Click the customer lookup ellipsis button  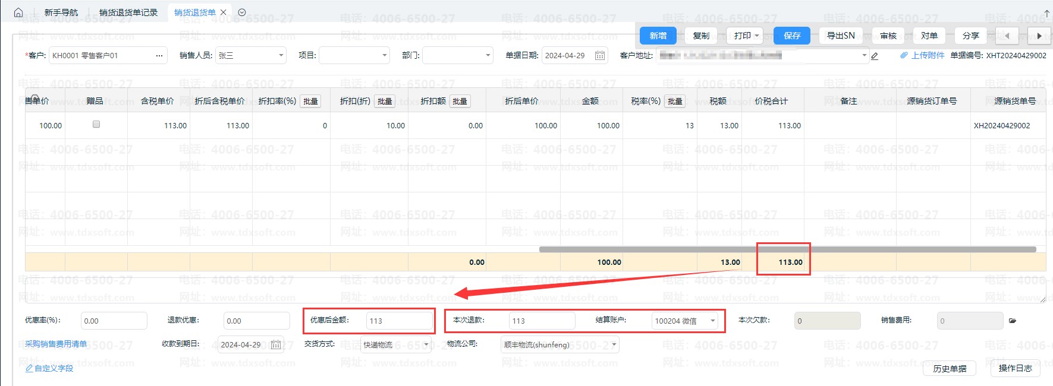coord(159,56)
